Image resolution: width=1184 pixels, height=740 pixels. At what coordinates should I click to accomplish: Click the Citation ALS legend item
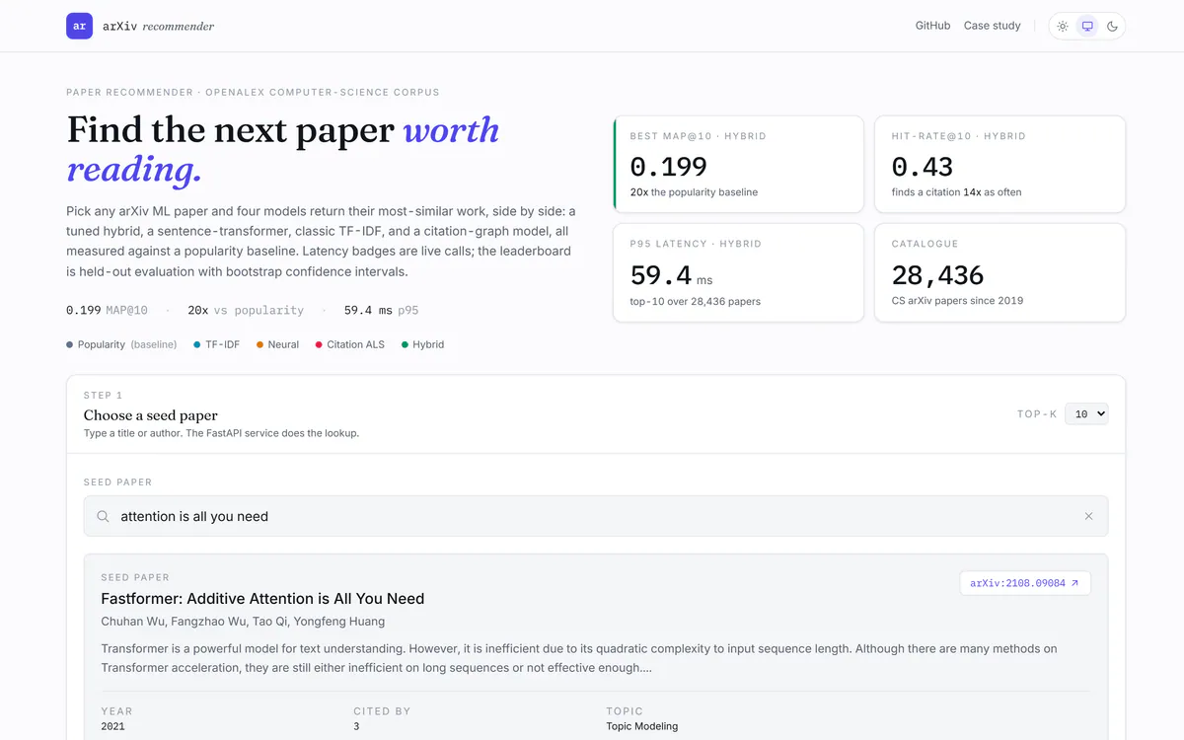349,344
